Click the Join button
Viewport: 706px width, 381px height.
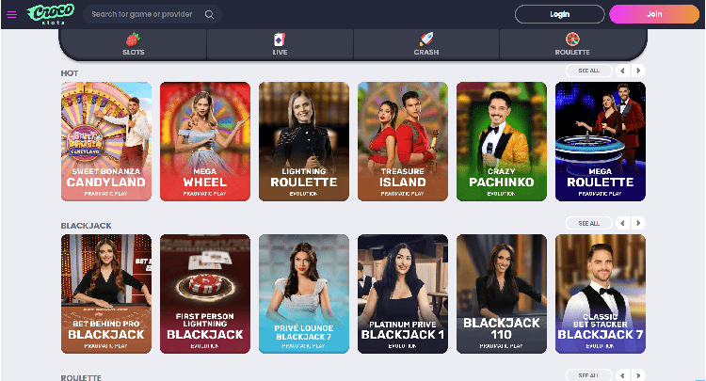click(654, 14)
